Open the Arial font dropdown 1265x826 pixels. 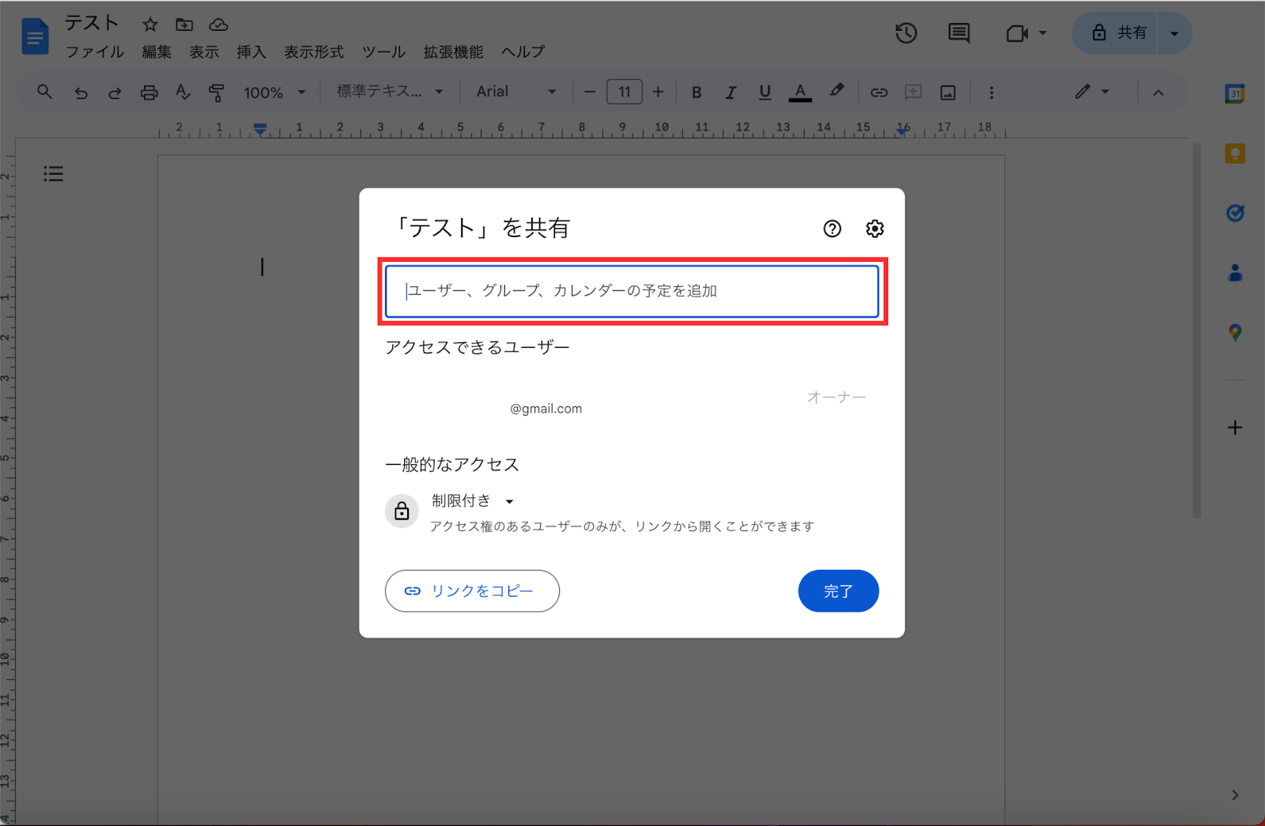(516, 92)
